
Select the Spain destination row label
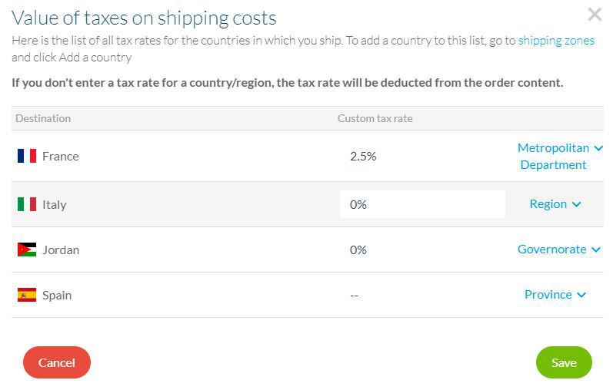(57, 295)
